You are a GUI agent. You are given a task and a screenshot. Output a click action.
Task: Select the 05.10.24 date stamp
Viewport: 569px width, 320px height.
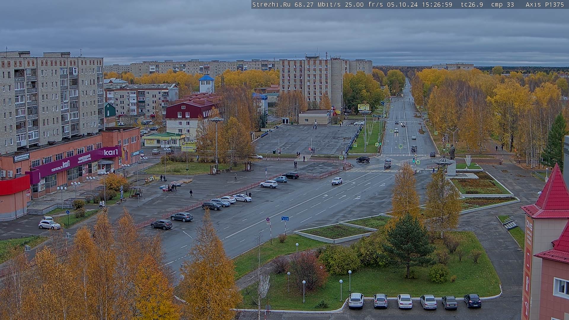402,4
